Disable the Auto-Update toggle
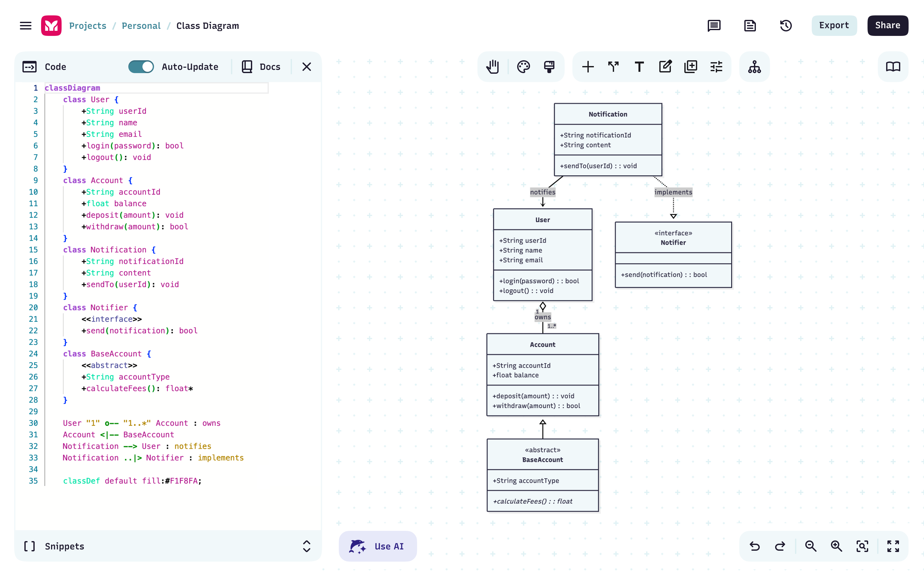The height and width of the screenshot is (577, 924). point(141,66)
